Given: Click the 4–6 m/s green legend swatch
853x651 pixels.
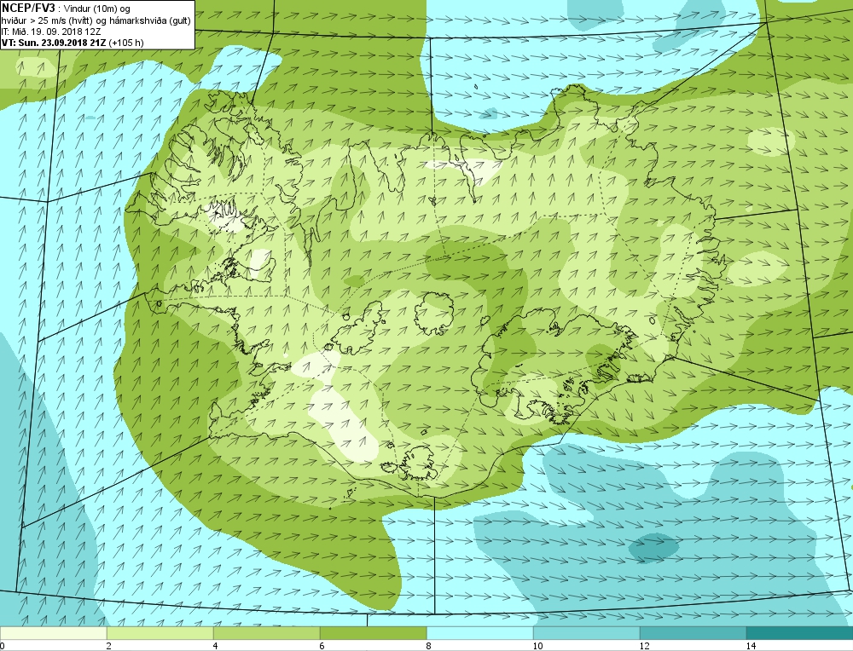Looking at the screenshot, I should (266, 633).
